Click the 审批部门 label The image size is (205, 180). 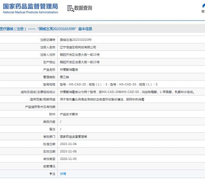tap(49, 137)
